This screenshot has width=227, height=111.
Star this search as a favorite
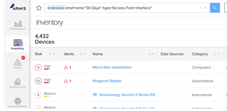click(39, 8)
